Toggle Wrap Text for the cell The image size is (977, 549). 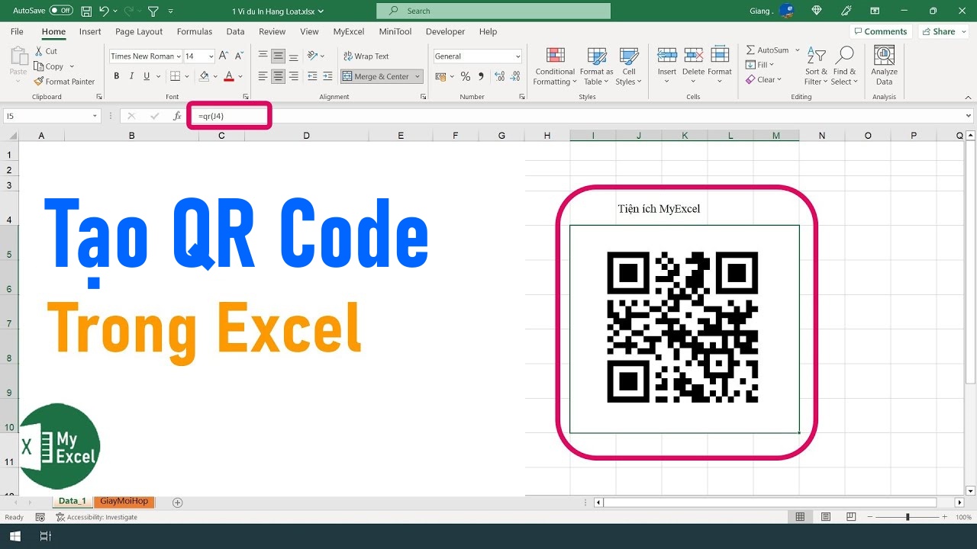coord(368,56)
